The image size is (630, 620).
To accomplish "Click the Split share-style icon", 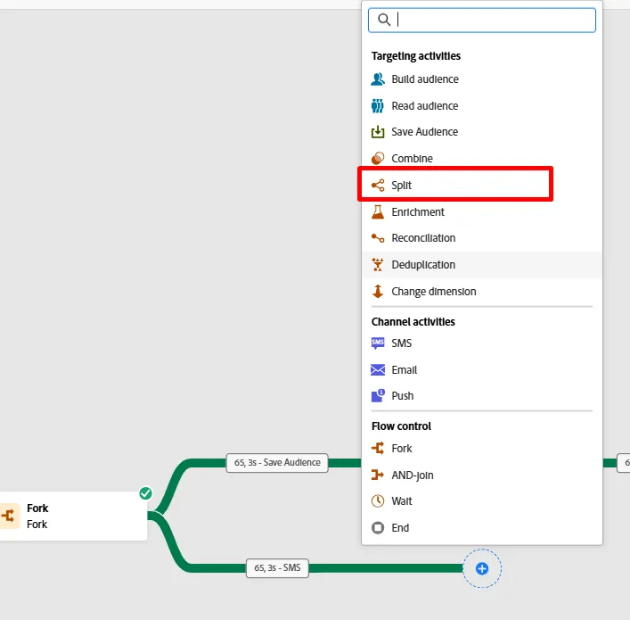I will click(378, 185).
